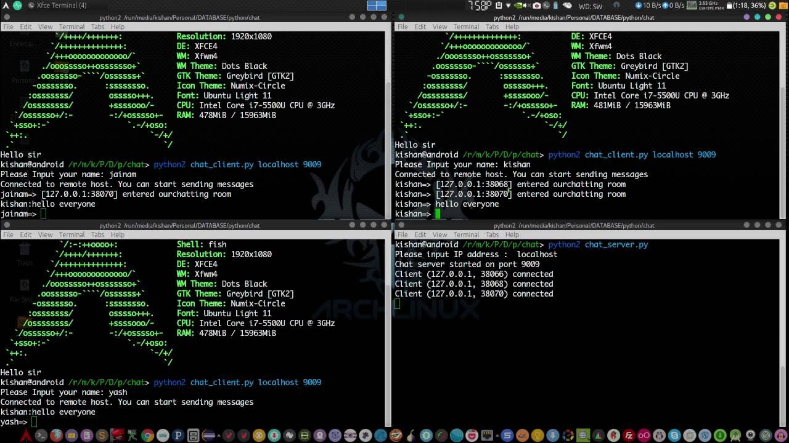Viewport: 789px width, 443px height.
Task: Click 'Shell: fish' in the yash terminal
Action: click(202, 244)
